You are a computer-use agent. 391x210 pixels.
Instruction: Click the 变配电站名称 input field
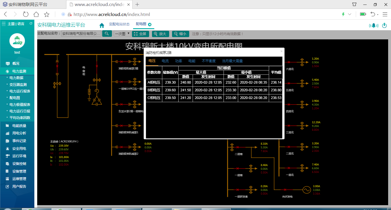coord(81,34)
